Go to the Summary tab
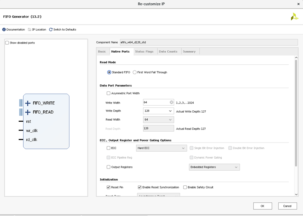Image resolution: width=303 pixels, height=216 pixels. [x=189, y=52]
